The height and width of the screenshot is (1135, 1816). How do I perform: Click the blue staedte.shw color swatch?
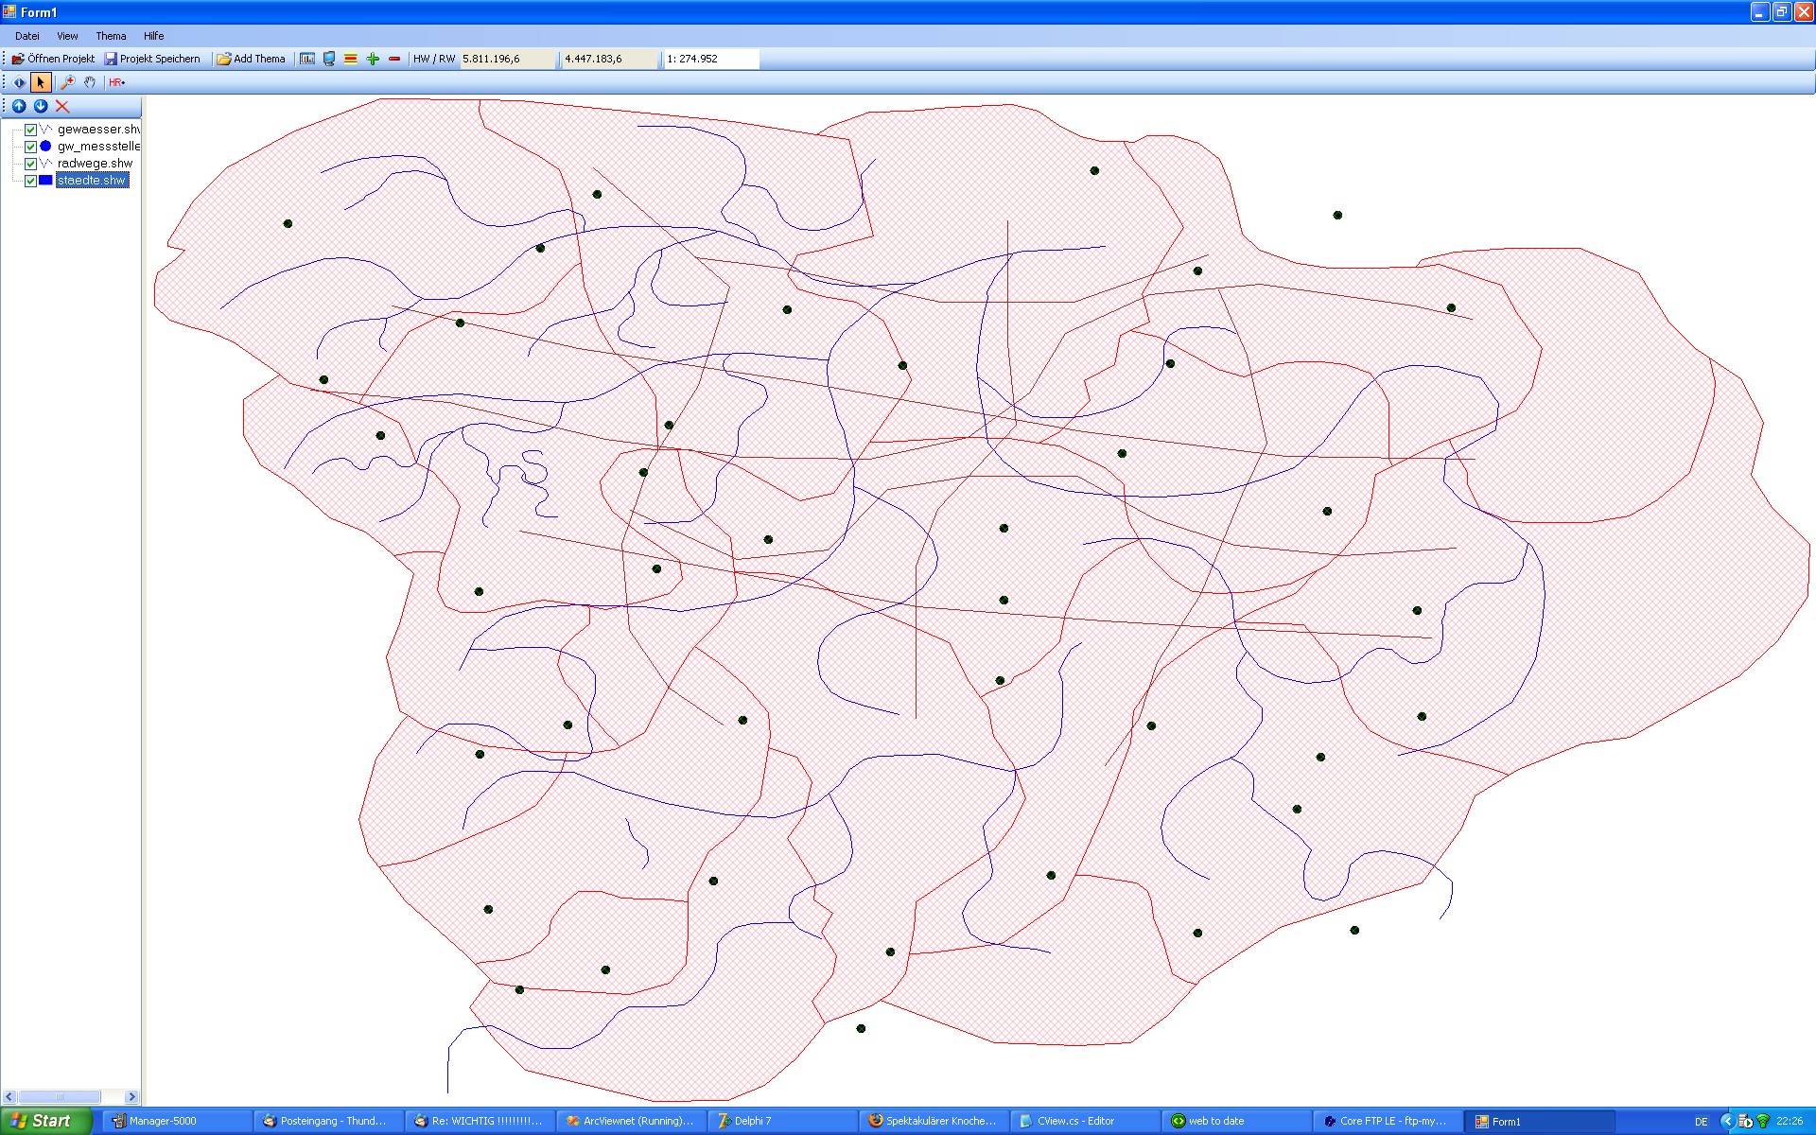click(45, 180)
